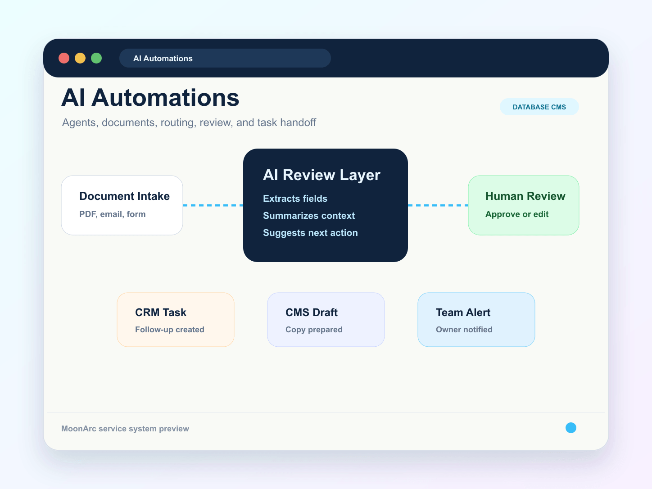Click the blue status dot in footer
The width and height of the screenshot is (652, 489).
click(571, 428)
